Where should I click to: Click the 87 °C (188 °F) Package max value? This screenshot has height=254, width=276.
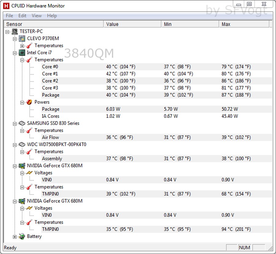click(x=236, y=95)
